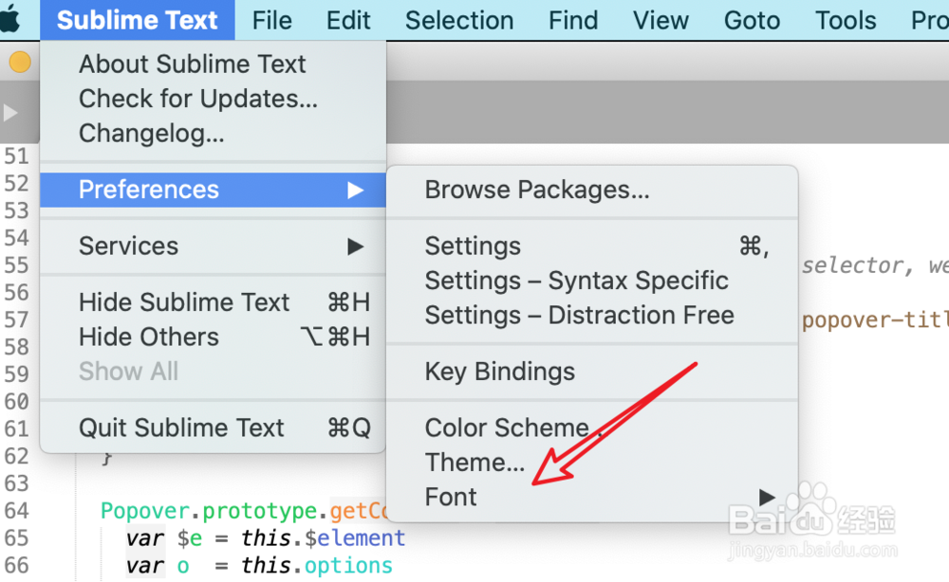Image resolution: width=949 pixels, height=582 pixels.
Task: Open the View menu
Action: [x=661, y=19]
